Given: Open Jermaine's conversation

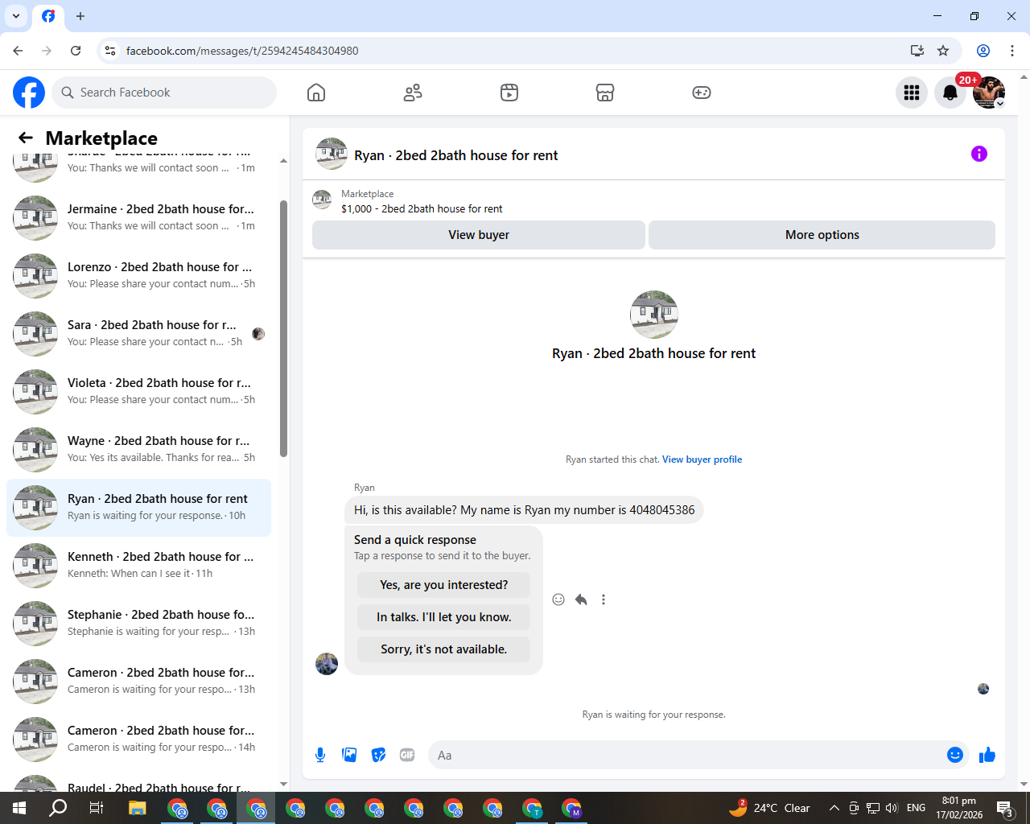Looking at the screenshot, I should [x=138, y=217].
